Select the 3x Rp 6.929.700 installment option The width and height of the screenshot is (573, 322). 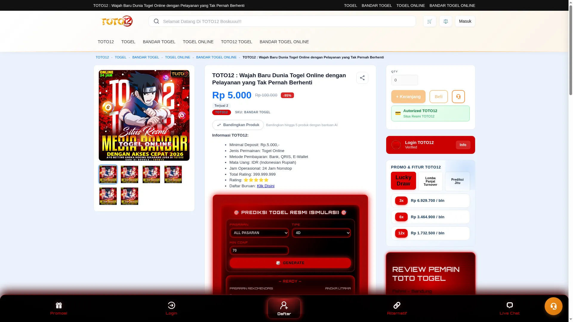coord(430,201)
